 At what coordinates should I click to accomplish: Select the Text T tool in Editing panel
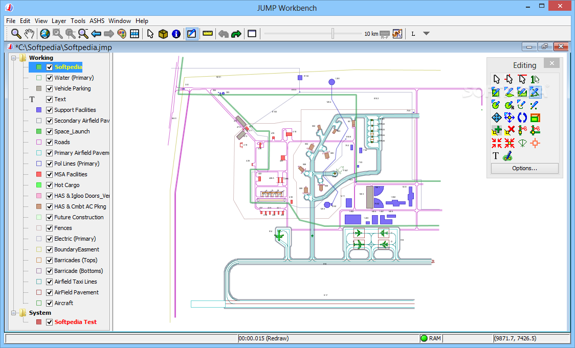(496, 156)
